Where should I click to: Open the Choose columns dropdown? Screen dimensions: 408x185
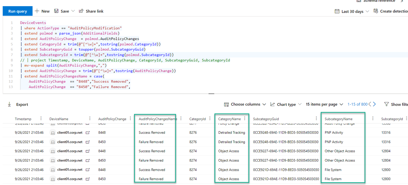[245, 104]
